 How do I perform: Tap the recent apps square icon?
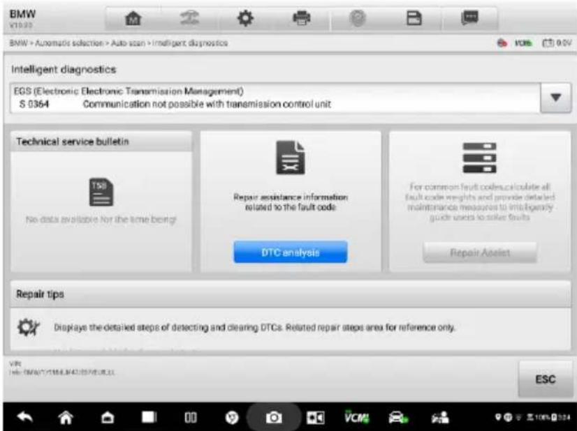(149, 417)
